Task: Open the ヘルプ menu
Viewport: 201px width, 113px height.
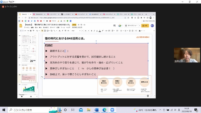Action: coord(68,27)
